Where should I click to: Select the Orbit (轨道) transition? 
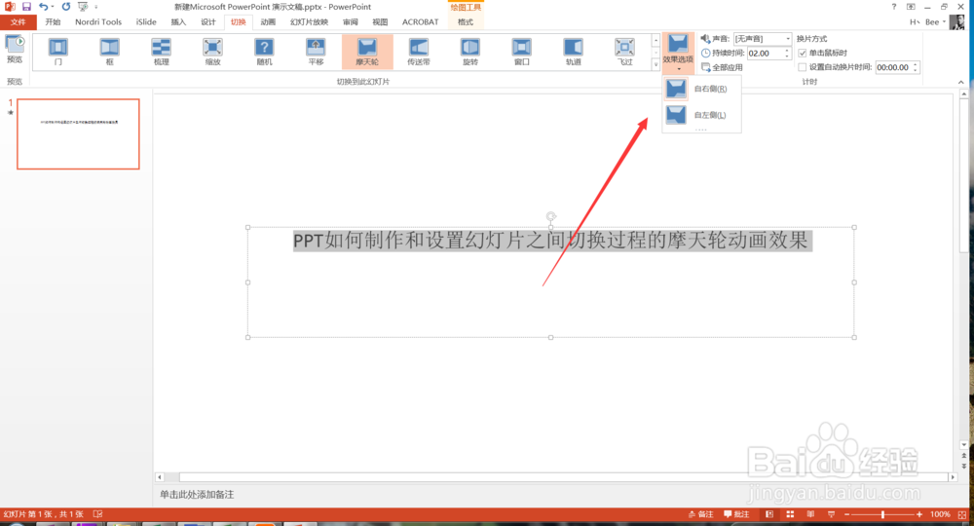pyautogui.click(x=574, y=51)
